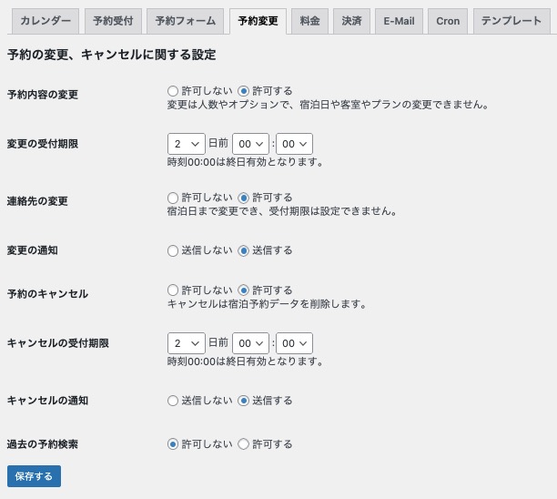Viewport: 557px width, 499px height.
Task: Click the 予約の変更、キャンセルに関する設定 heading
Action: [x=112, y=55]
